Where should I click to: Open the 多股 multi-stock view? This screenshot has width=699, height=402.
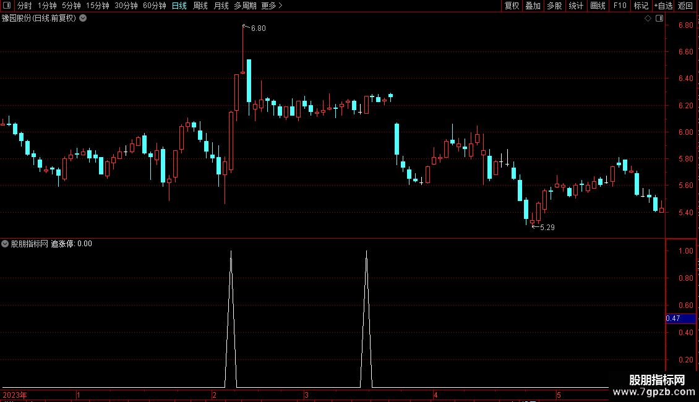click(555, 6)
